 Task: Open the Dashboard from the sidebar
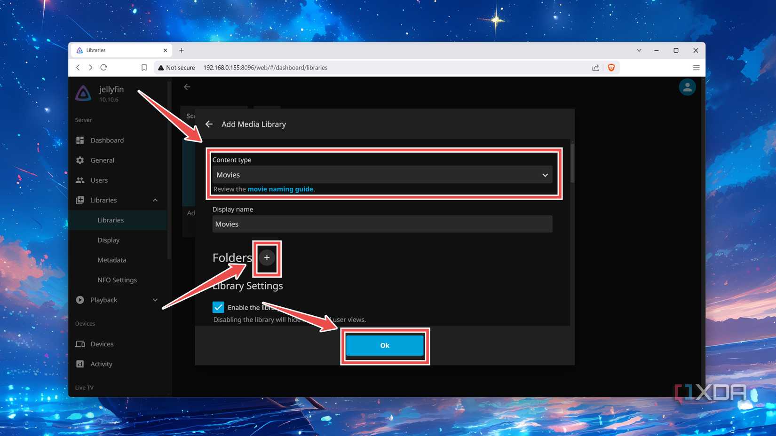107,140
